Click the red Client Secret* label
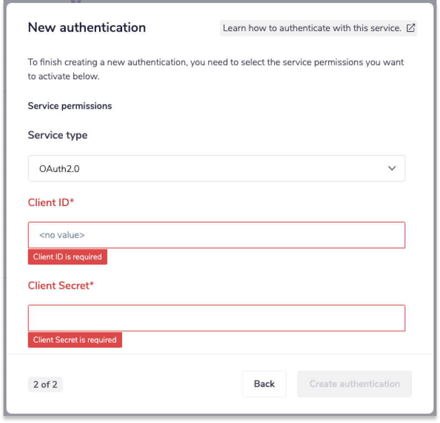440x423 pixels. click(58, 286)
